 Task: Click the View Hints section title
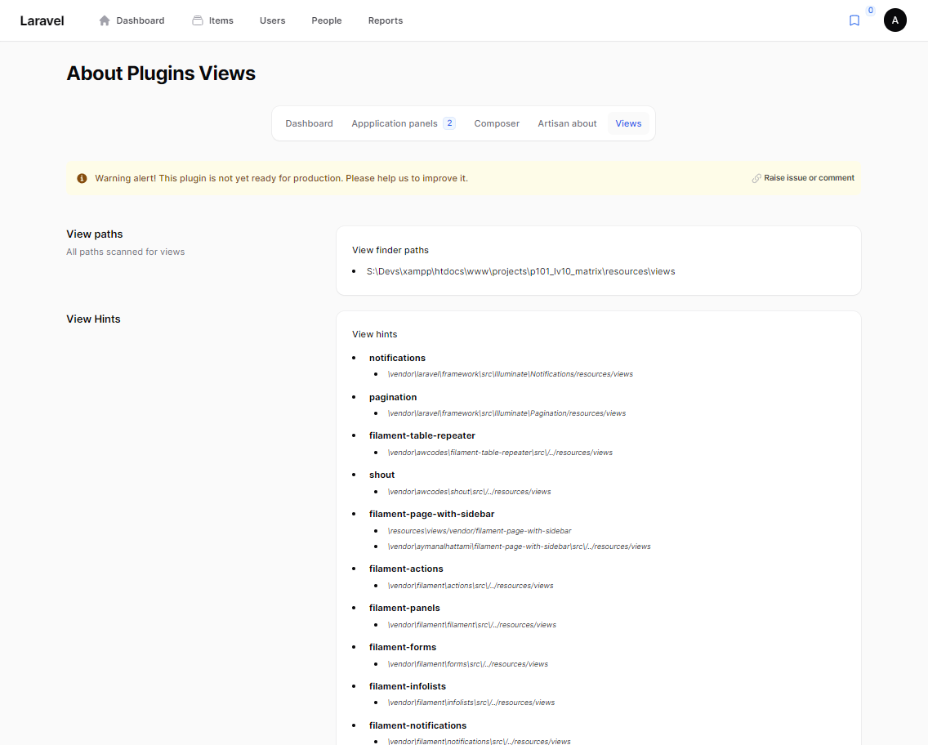click(93, 319)
